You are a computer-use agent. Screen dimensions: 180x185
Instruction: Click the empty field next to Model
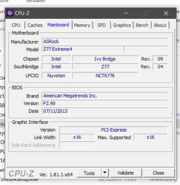pos(146,49)
